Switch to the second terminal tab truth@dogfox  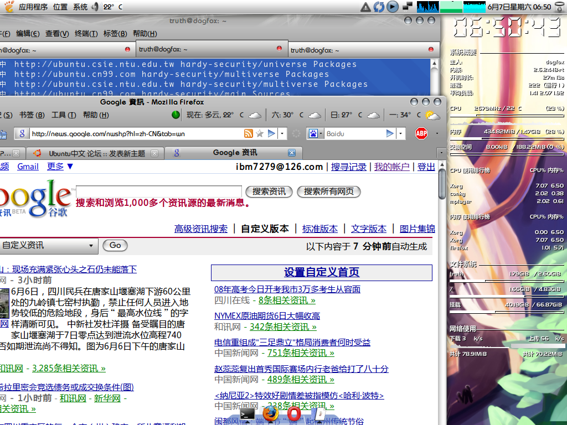pos(211,49)
